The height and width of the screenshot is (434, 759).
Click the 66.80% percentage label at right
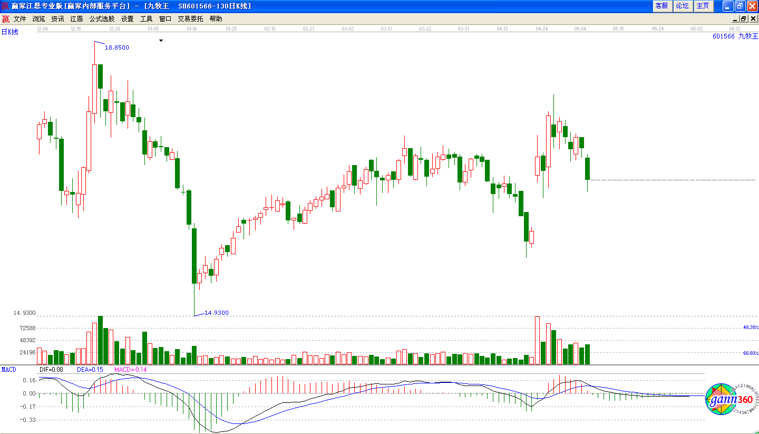[751, 353]
